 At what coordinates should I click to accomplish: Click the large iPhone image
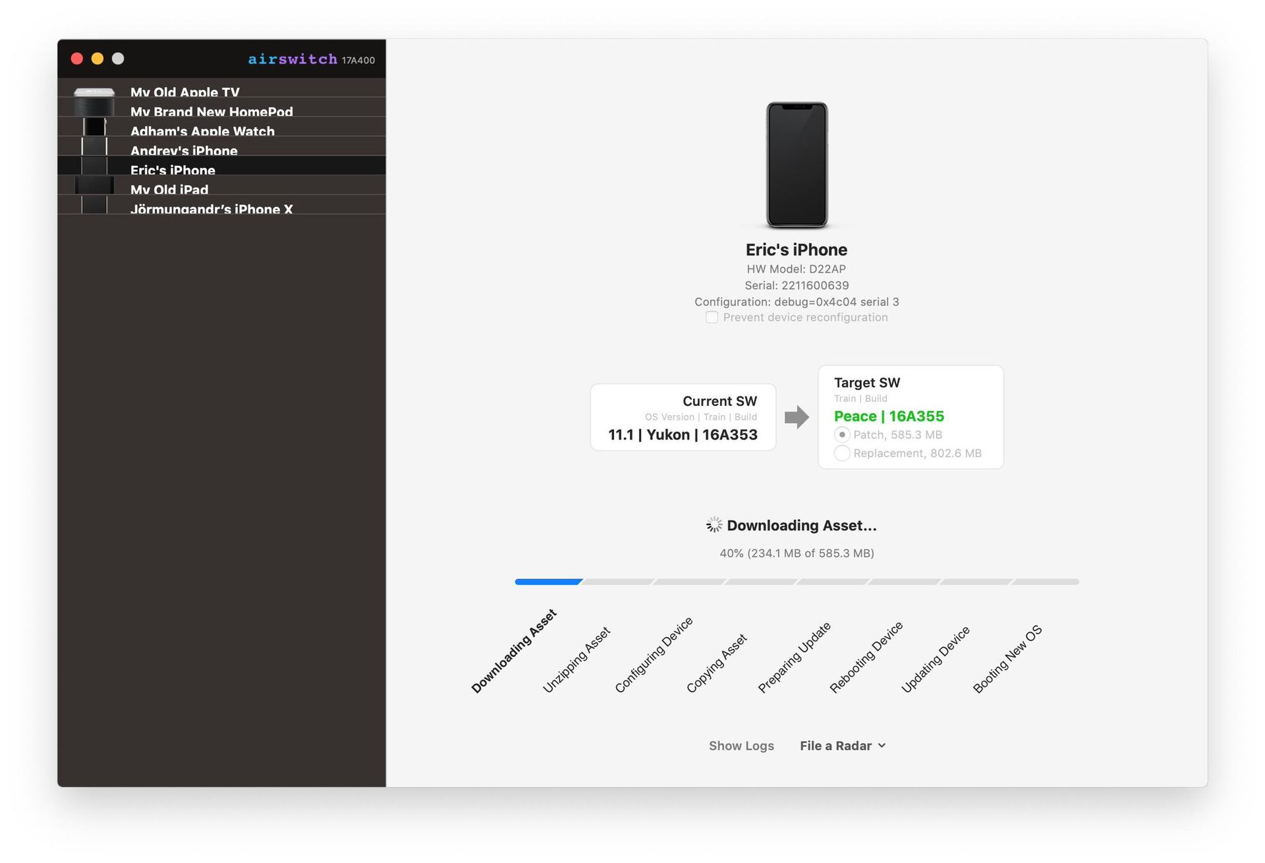point(797,165)
